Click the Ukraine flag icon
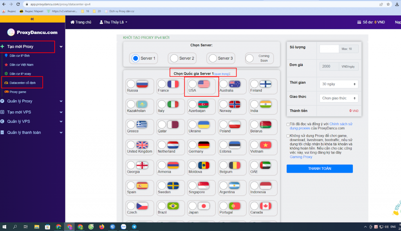 click(x=204, y=125)
